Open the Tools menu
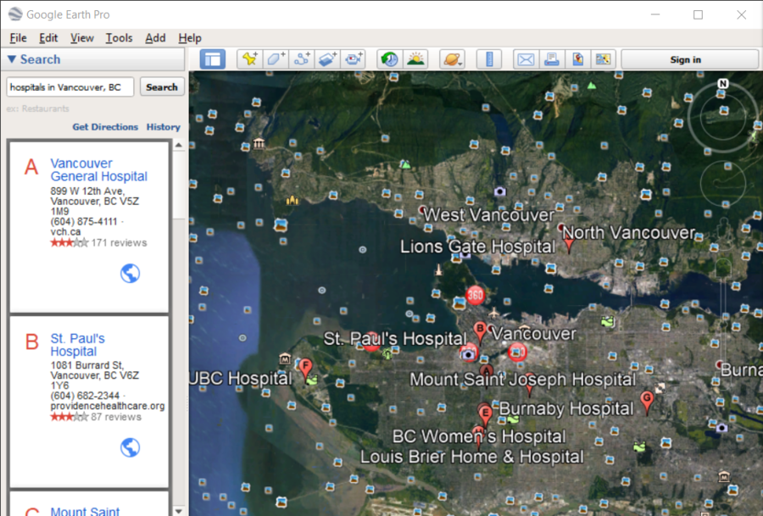Image resolution: width=763 pixels, height=516 pixels. pyautogui.click(x=119, y=37)
